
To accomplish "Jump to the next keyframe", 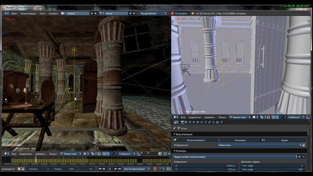I will point(115,169).
